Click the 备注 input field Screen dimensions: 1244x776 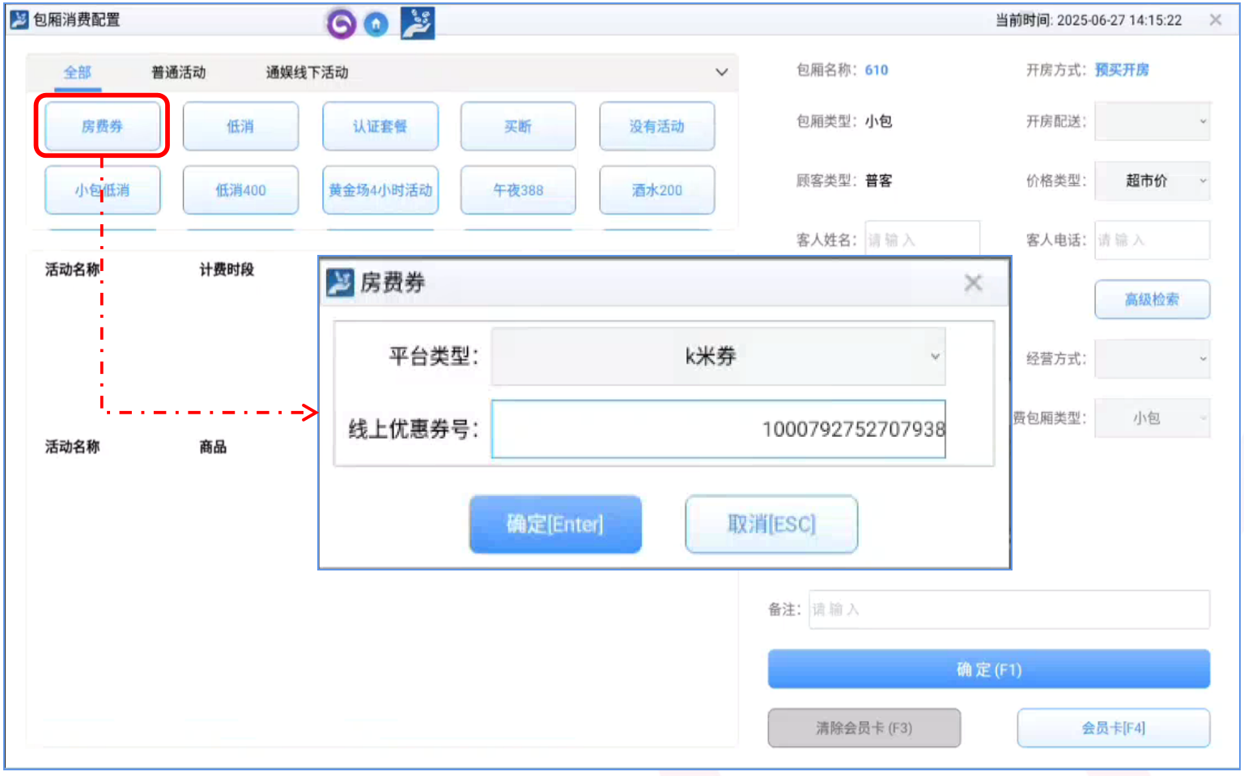(x=1009, y=609)
